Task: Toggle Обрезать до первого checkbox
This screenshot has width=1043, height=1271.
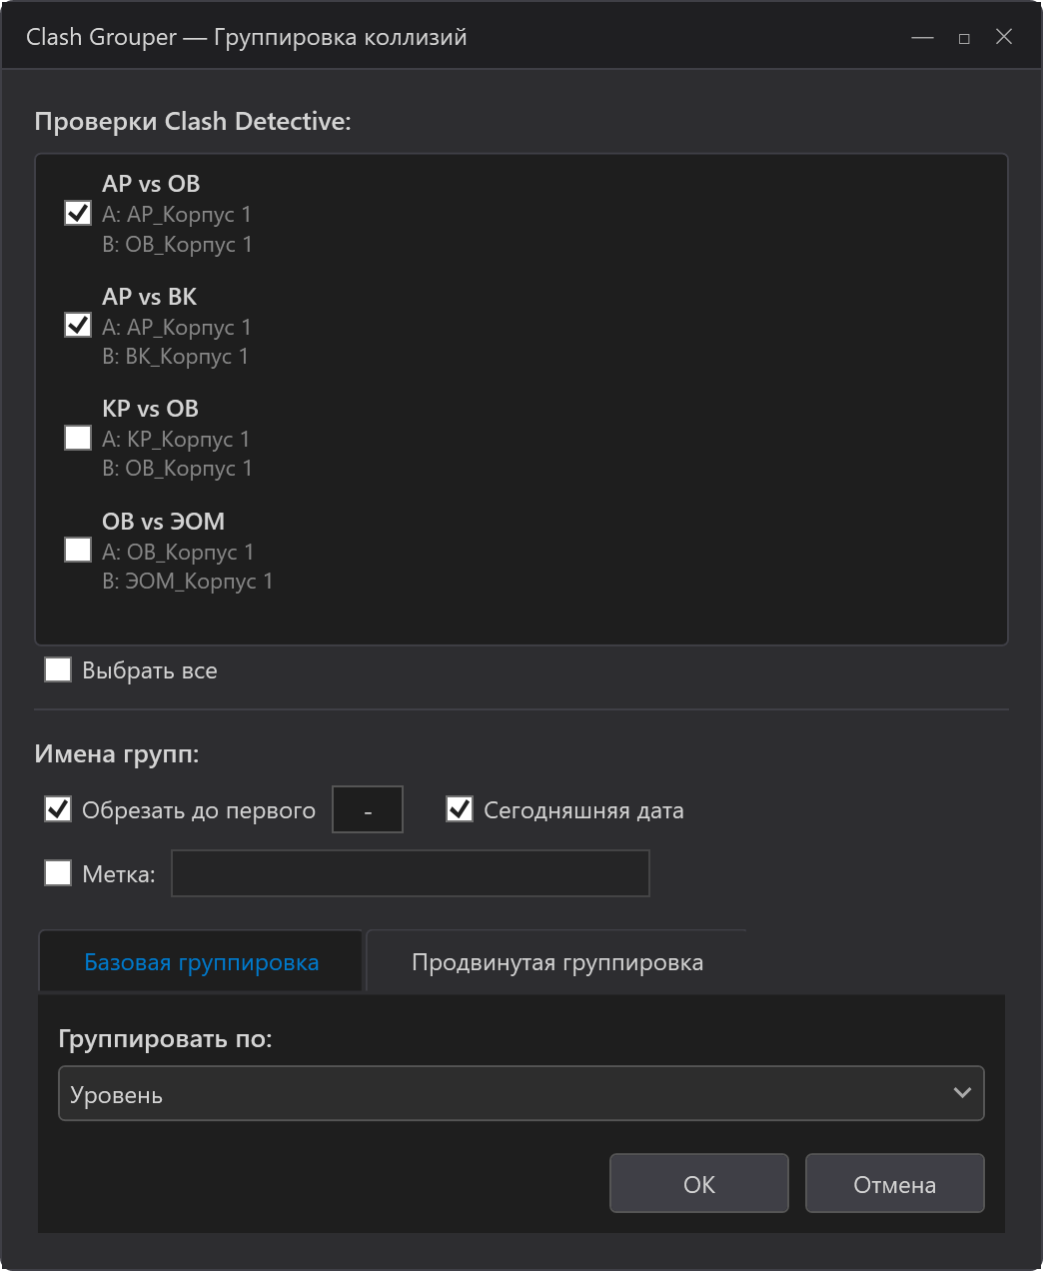Action: tap(58, 809)
